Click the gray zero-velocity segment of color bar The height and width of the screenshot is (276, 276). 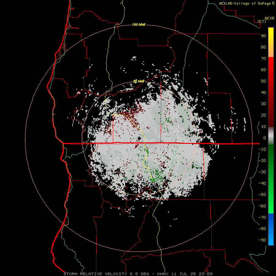point(271,136)
